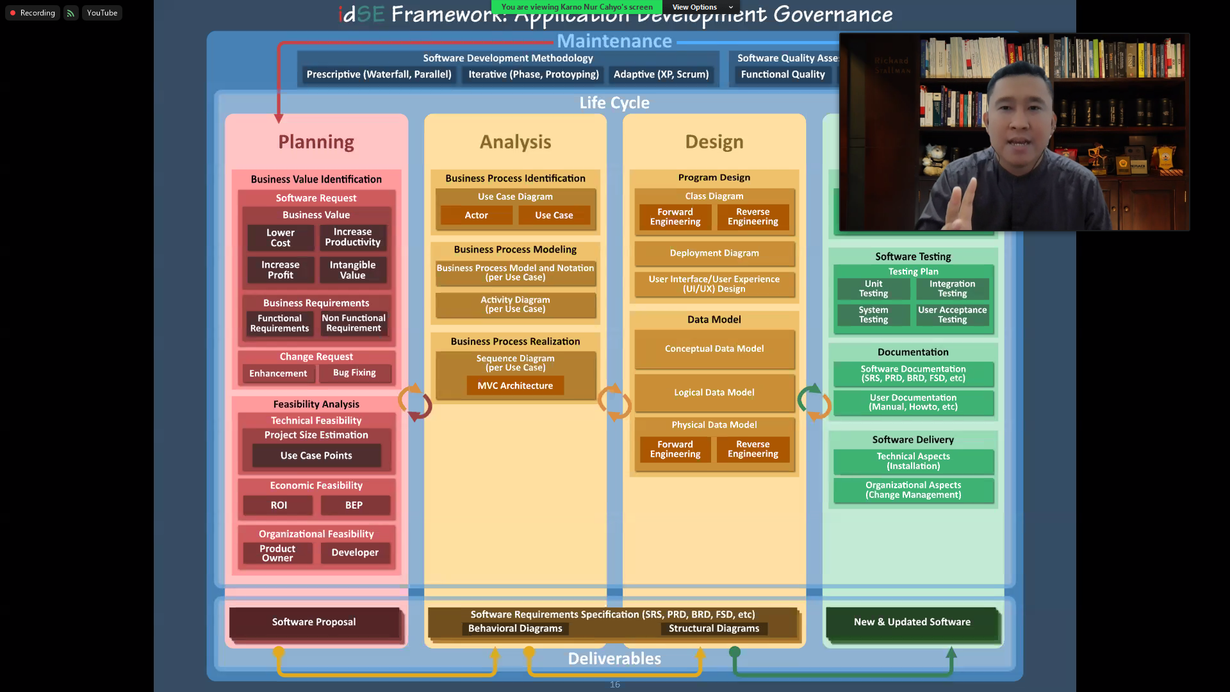This screenshot has height=692, width=1230.
Task: Select Prescriptive (Waterfall, Parallel) methodology item
Action: coord(379,74)
